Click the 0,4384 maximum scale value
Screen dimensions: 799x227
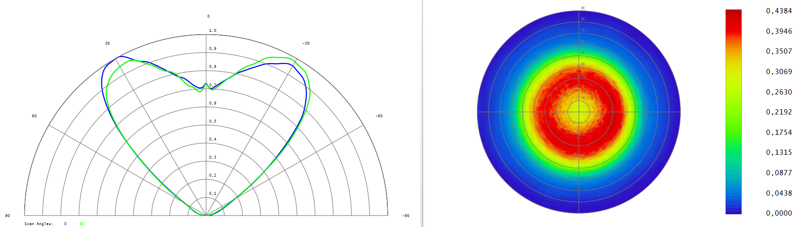point(779,11)
